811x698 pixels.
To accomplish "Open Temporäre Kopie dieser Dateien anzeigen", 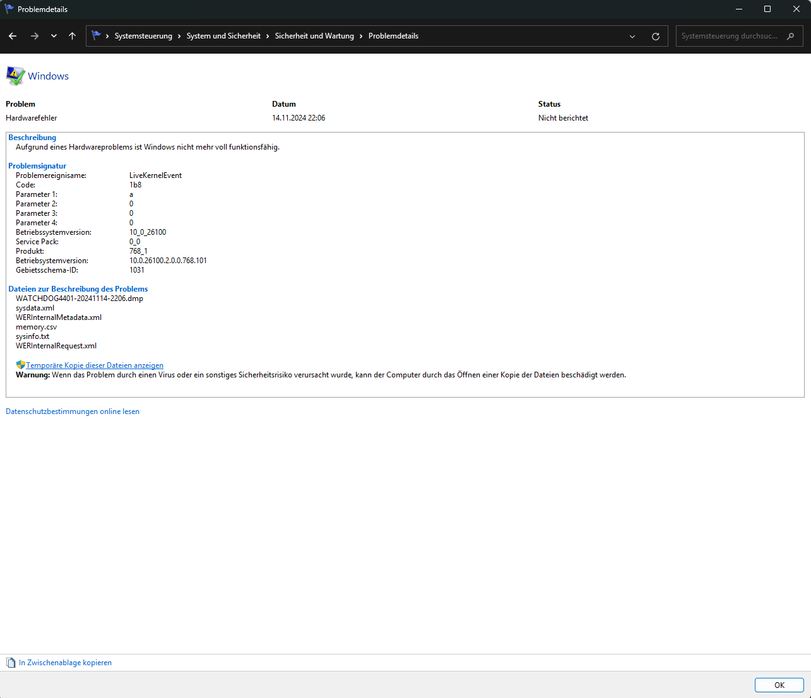I will [x=95, y=365].
